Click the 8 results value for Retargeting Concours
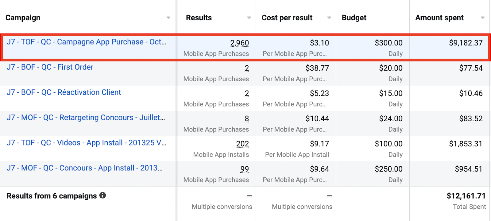 click(x=247, y=119)
